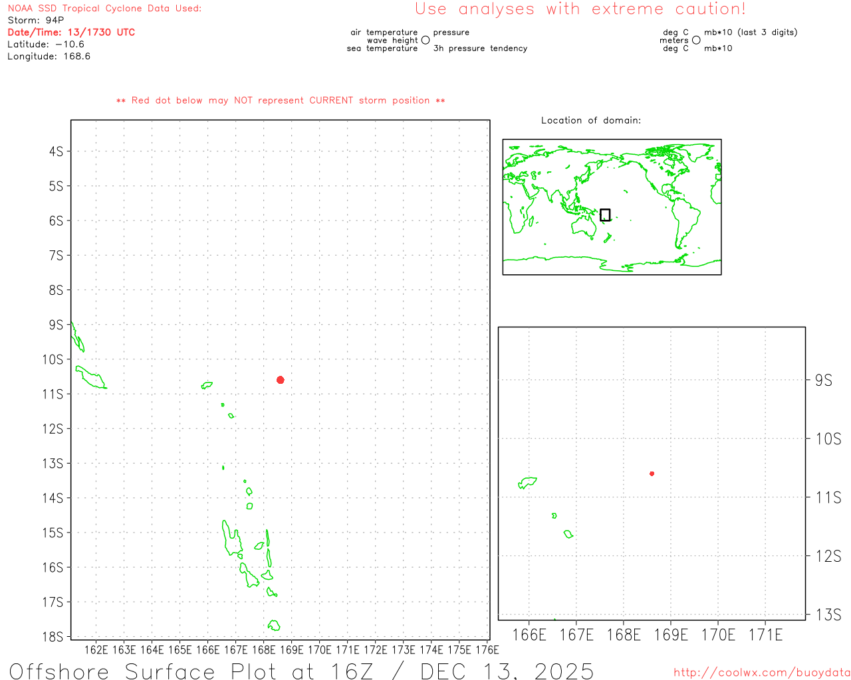The height and width of the screenshot is (680, 851).
Task: Click the 'Location of domain:' label
Action: pyautogui.click(x=591, y=120)
